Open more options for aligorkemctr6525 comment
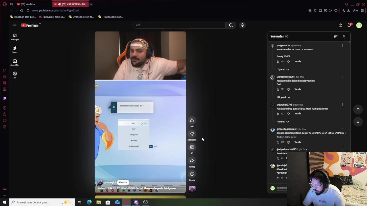 342,149
